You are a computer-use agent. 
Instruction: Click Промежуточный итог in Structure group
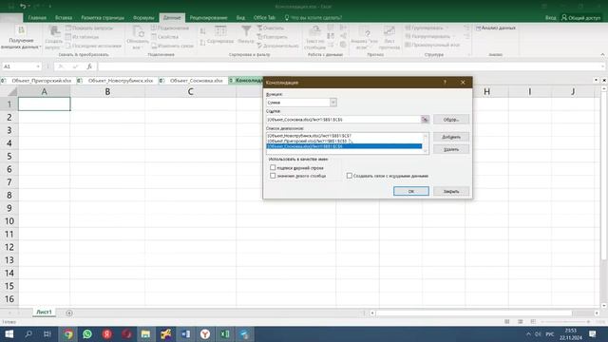[432, 45]
